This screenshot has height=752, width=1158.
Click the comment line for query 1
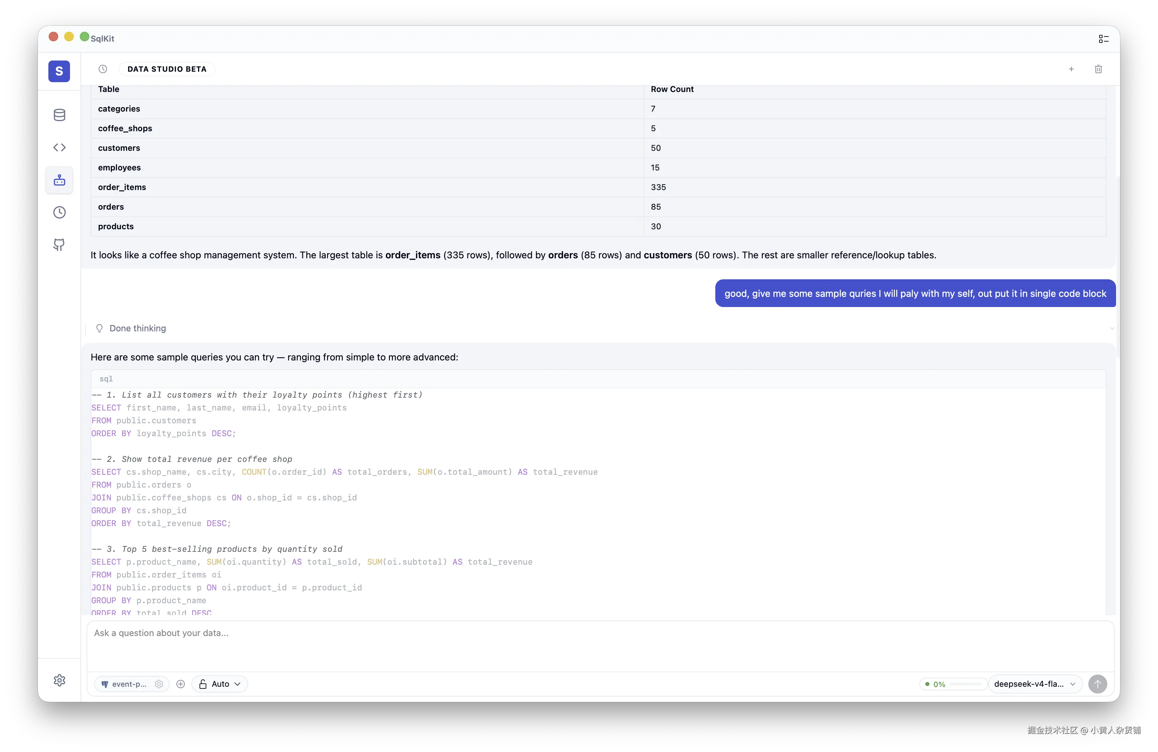(x=257, y=395)
